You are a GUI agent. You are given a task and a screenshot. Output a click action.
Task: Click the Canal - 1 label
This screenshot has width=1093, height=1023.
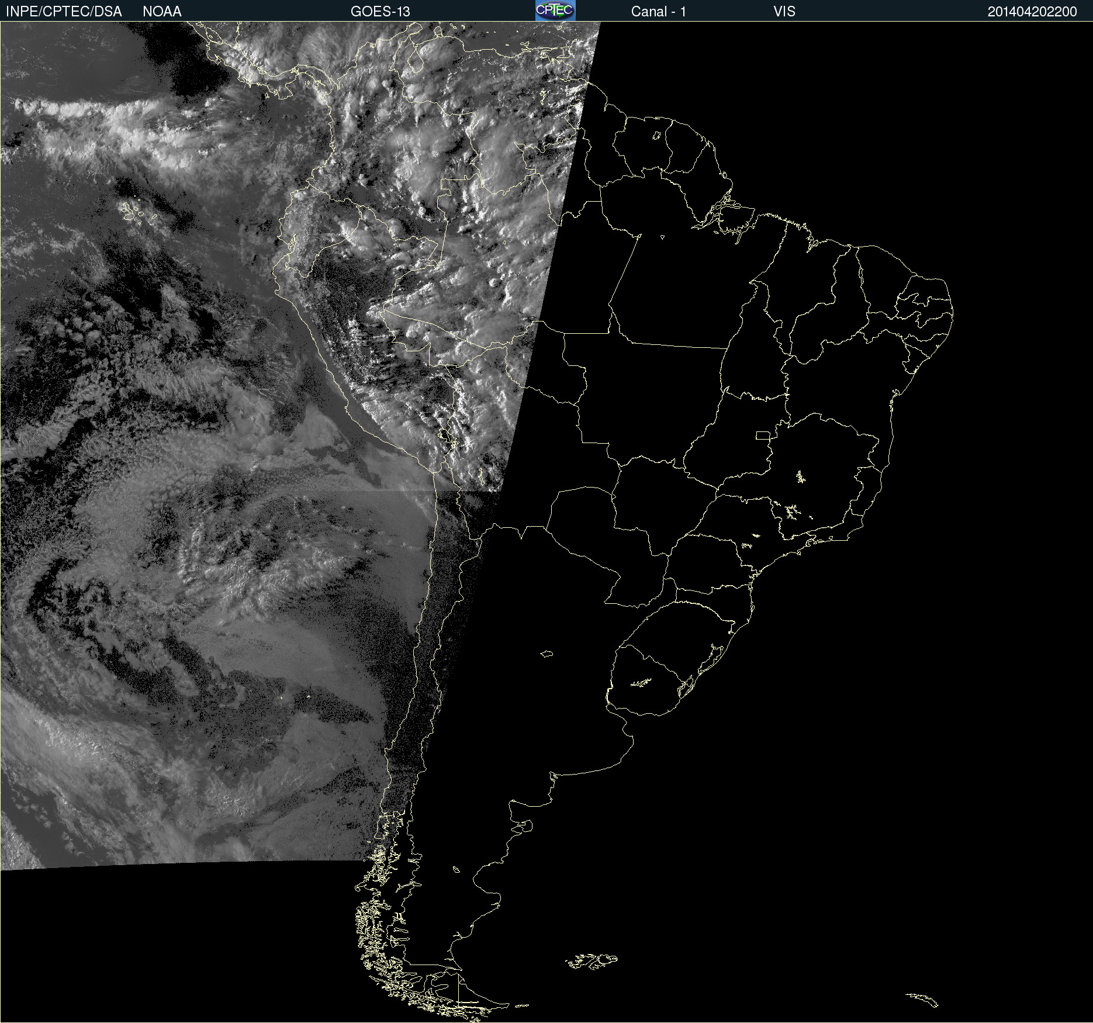pos(658,12)
